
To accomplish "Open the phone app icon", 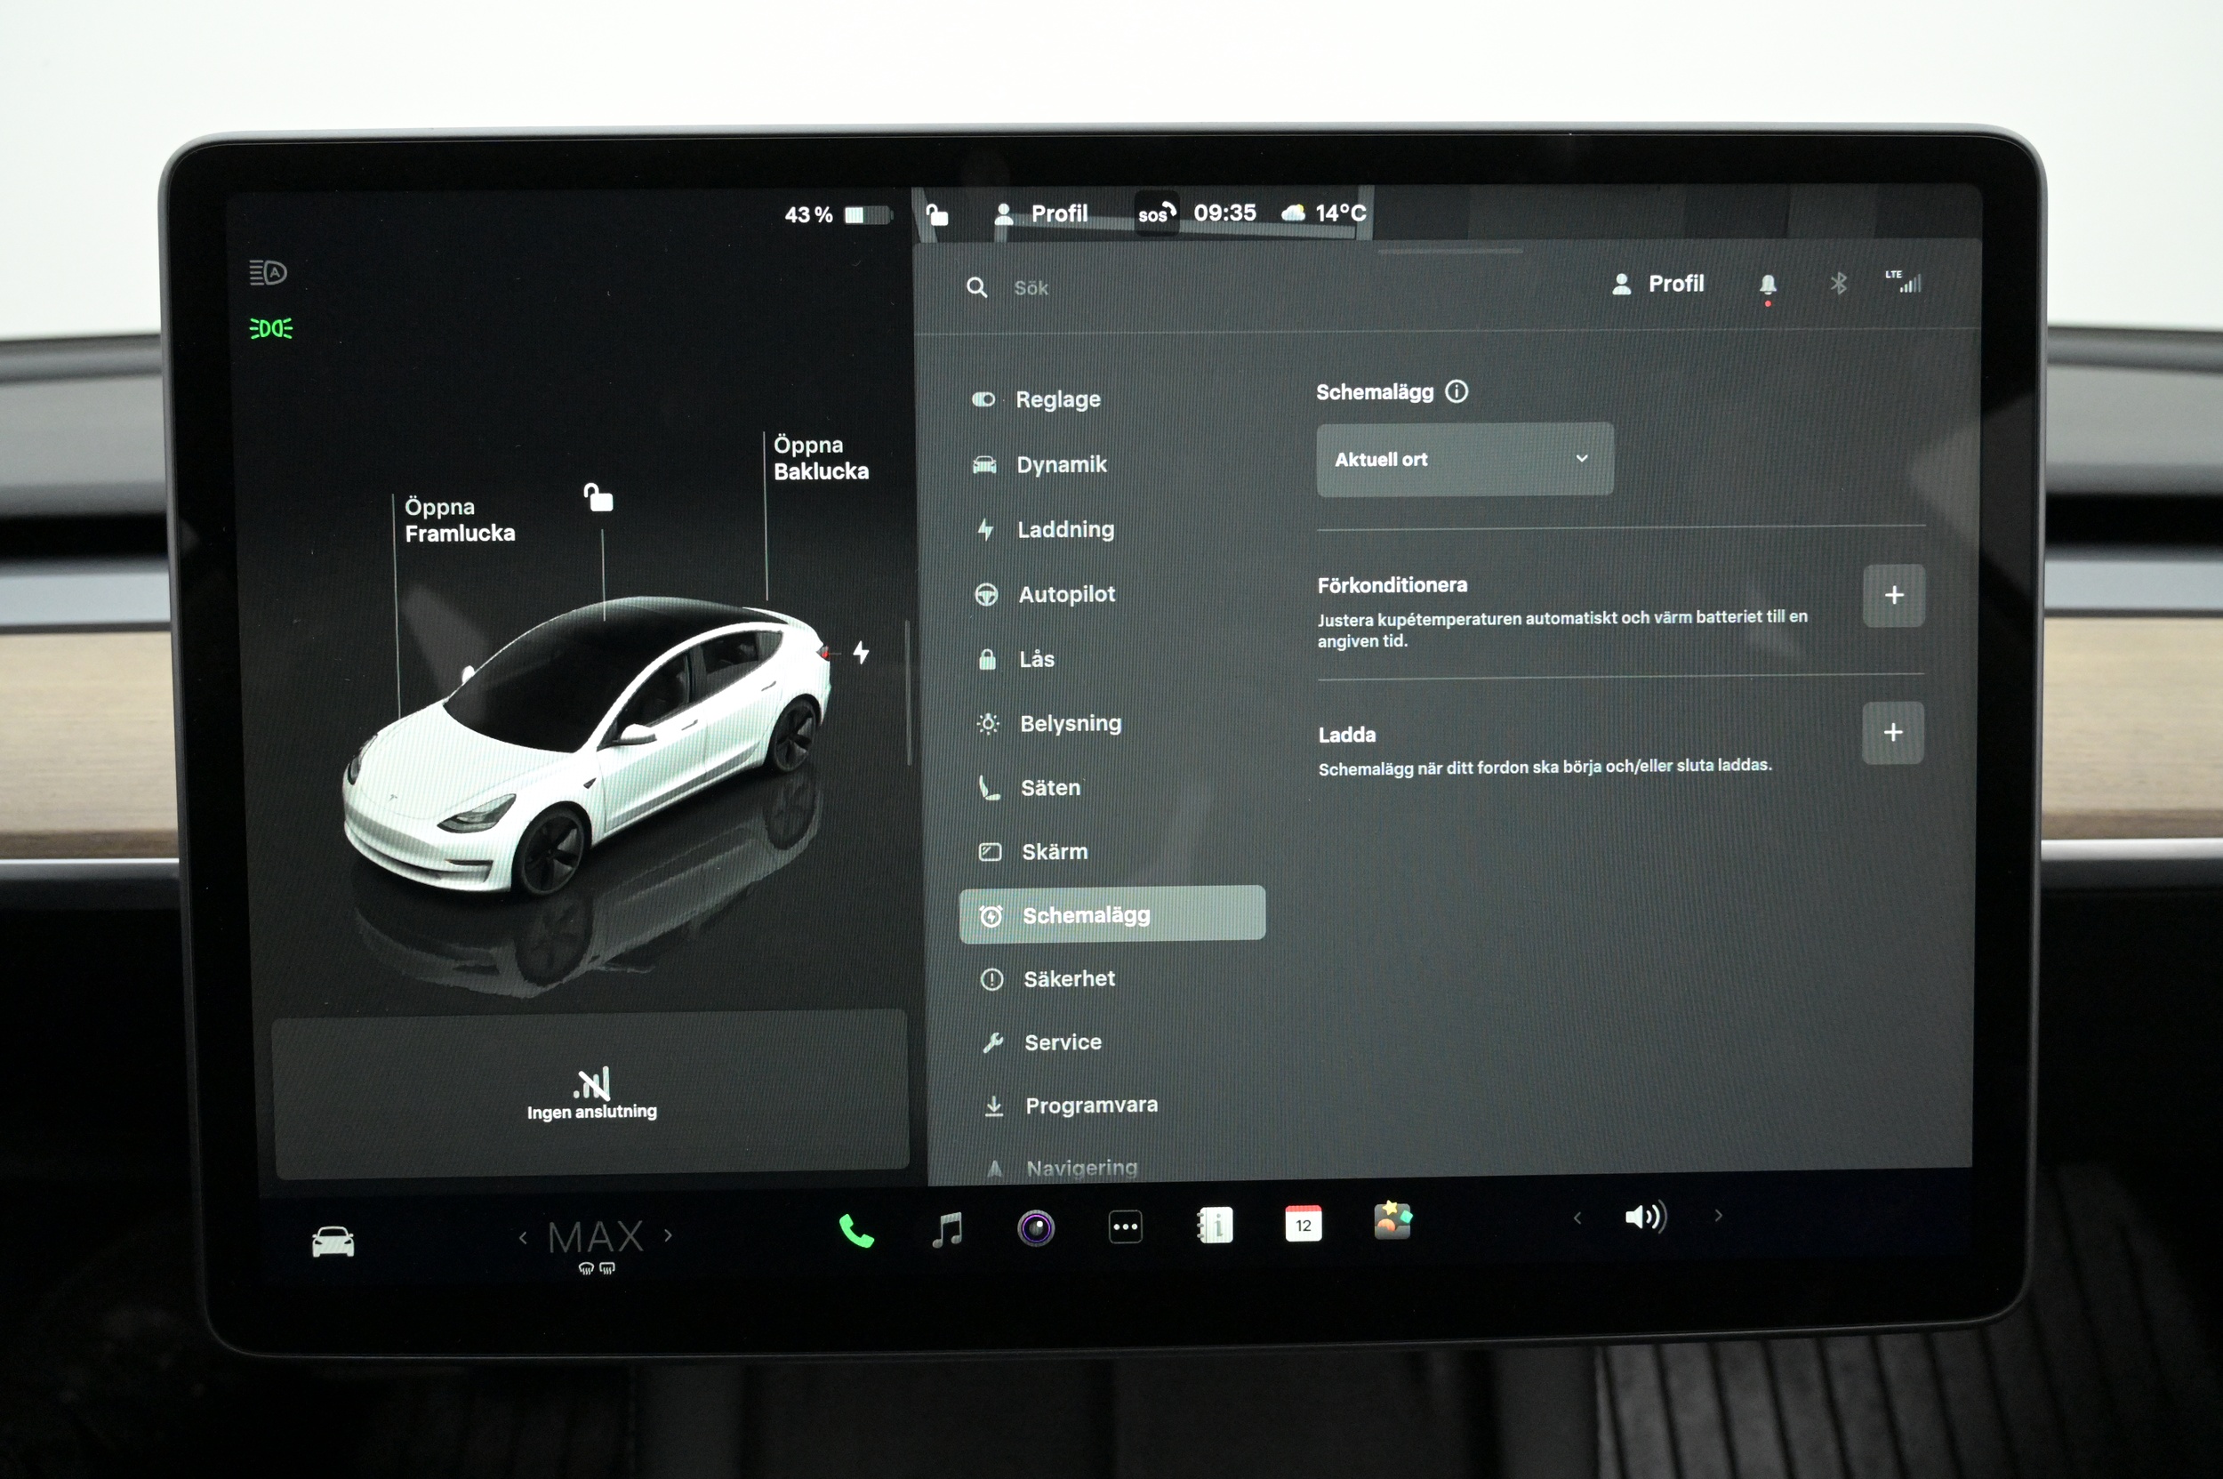I will (855, 1230).
